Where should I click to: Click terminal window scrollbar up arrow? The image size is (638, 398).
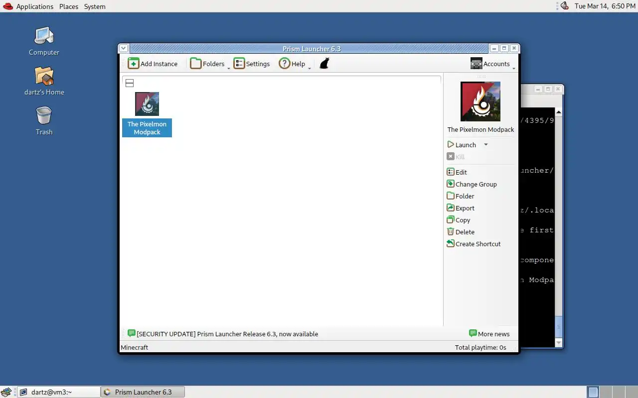558,112
